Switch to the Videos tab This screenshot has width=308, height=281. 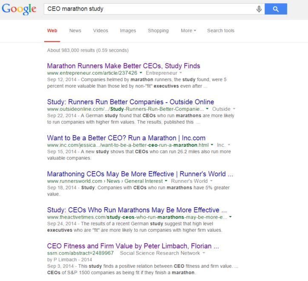[x=100, y=31]
